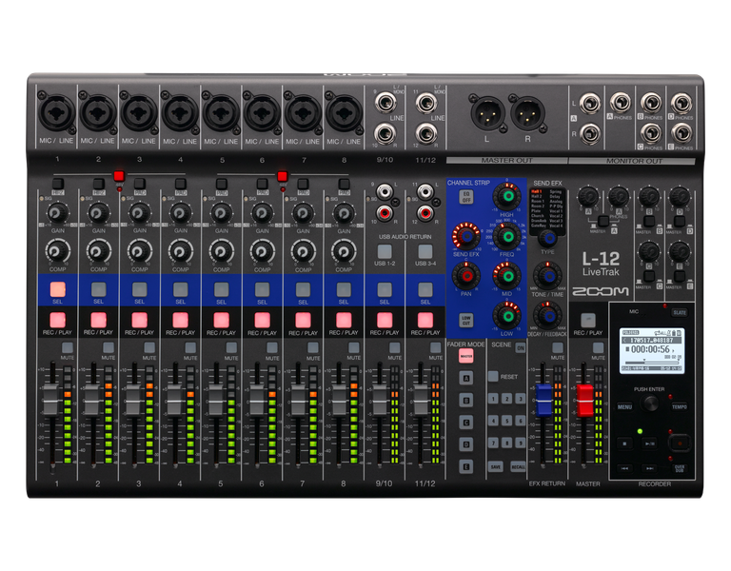Turn the MID EQ knob
This screenshot has height=571, width=731.
pyautogui.click(x=507, y=276)
